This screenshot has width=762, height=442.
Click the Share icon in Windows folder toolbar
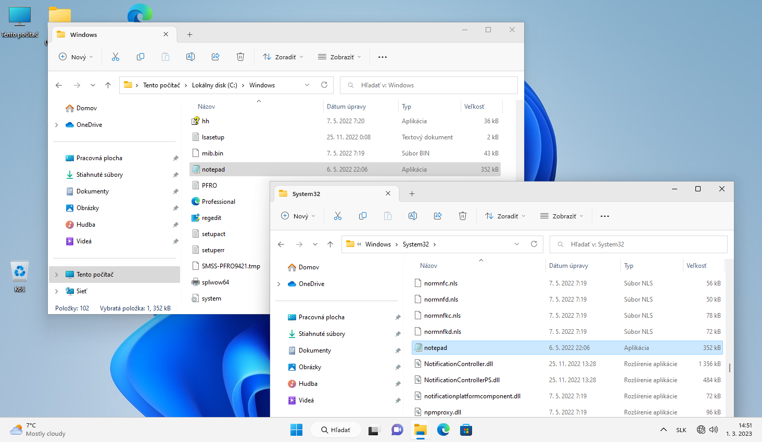pos(215,57)
